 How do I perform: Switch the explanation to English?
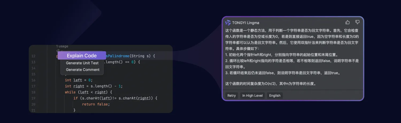pos(275,96)
